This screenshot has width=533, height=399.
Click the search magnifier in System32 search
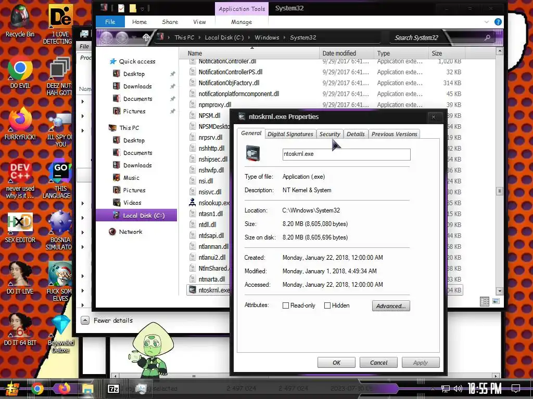pyautogui.click(x=487, y=37)
